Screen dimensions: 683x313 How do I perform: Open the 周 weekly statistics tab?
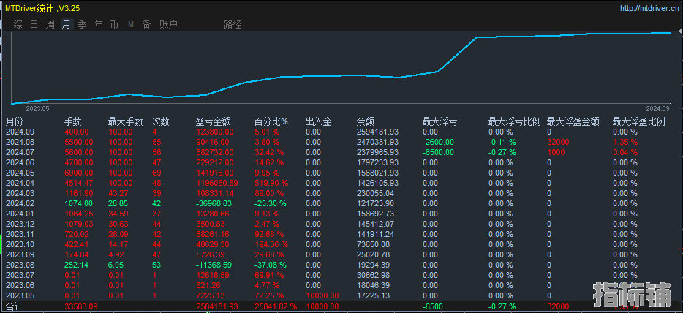(x=50, y=24)
